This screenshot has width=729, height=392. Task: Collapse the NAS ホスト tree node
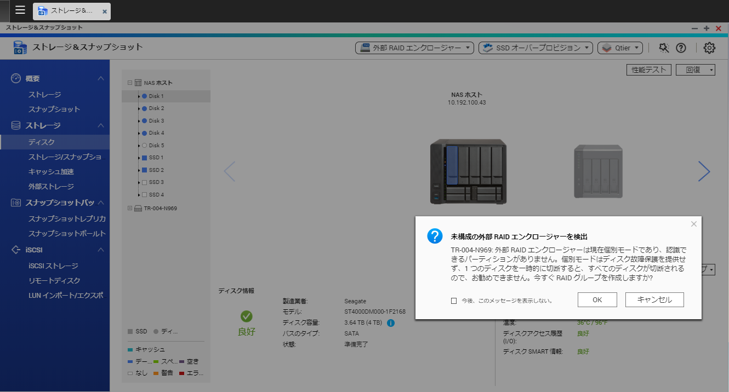coord(130,83)
